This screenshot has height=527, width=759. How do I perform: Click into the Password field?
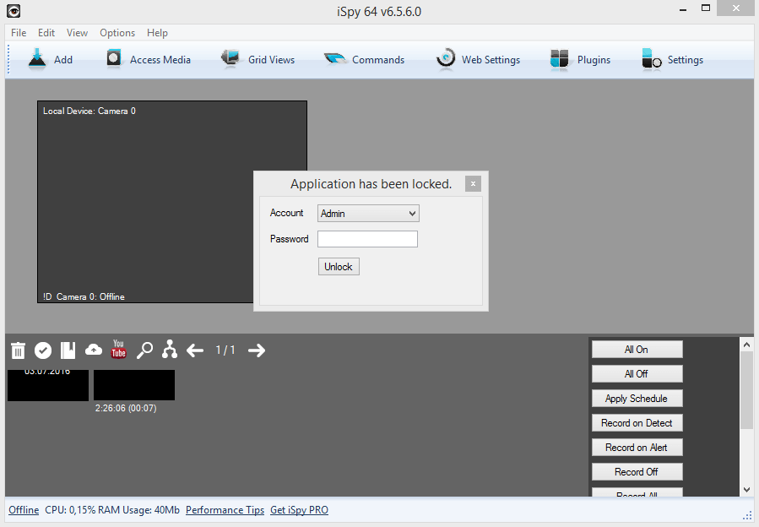[x=367, y=239]
